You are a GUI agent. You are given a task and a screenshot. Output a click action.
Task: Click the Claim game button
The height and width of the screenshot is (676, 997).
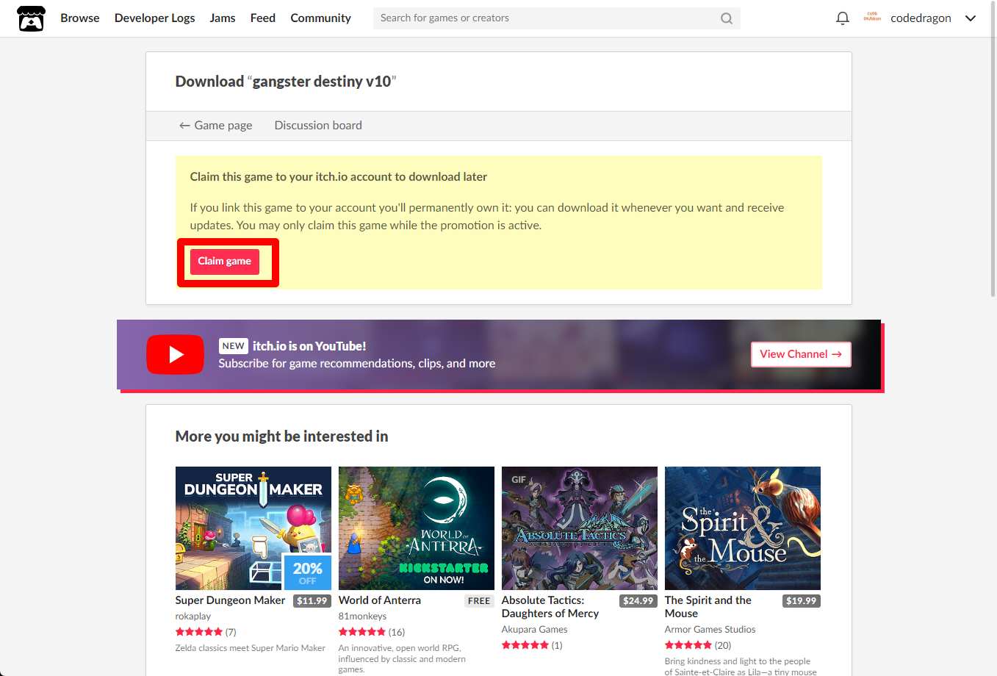click(x=225, y=262)
